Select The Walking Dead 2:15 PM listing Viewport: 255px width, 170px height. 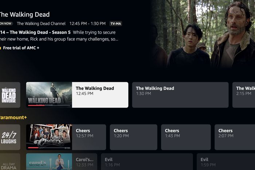[244, 95]
